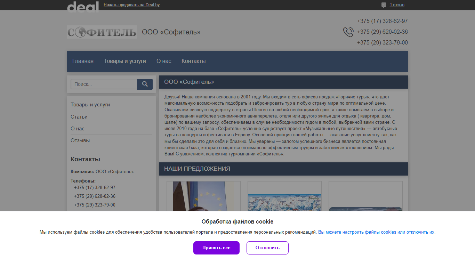Screen dimensions: 475x267
Task: Open the «1 отзыв» link
Action: (397, 5)
